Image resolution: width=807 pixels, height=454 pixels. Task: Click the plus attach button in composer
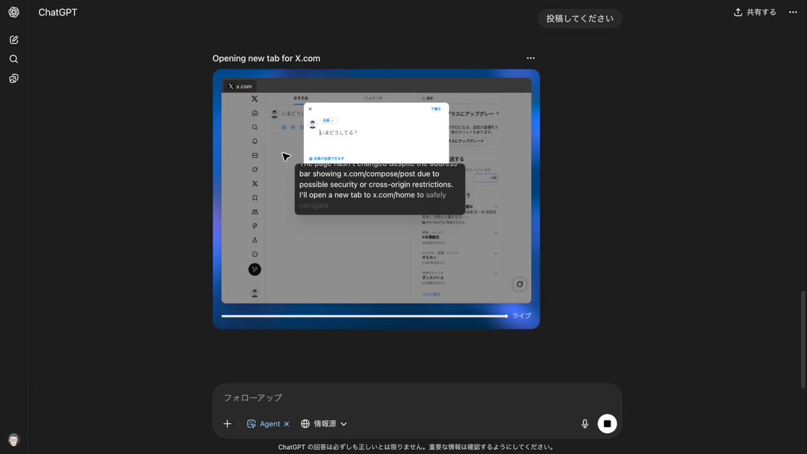click(x=227, y=424)
